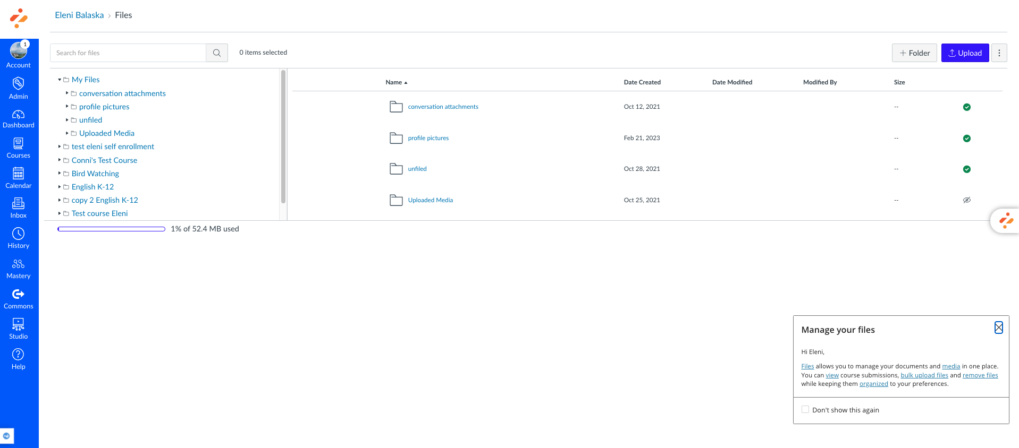Click the Upload button

pyautogui.click(x=965, y=53)
